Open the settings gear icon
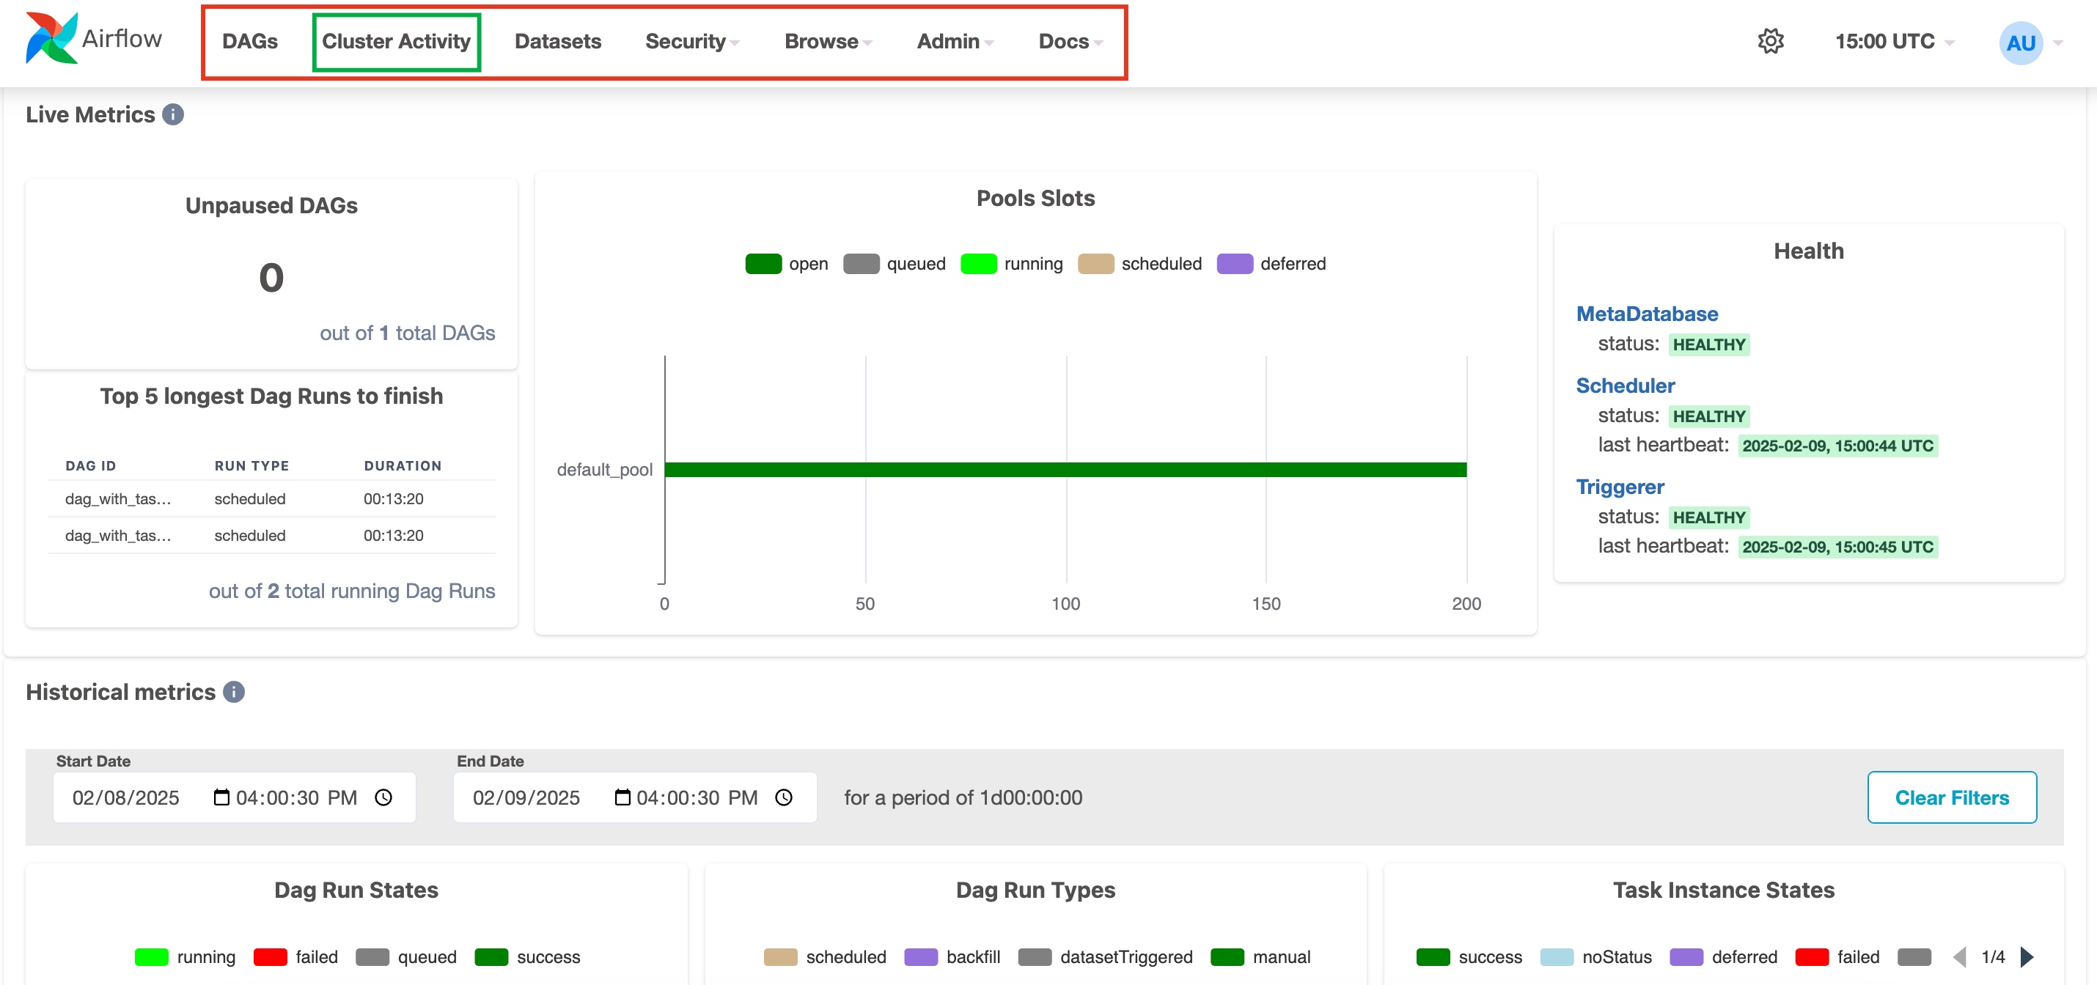 [x=1770, y=42]
